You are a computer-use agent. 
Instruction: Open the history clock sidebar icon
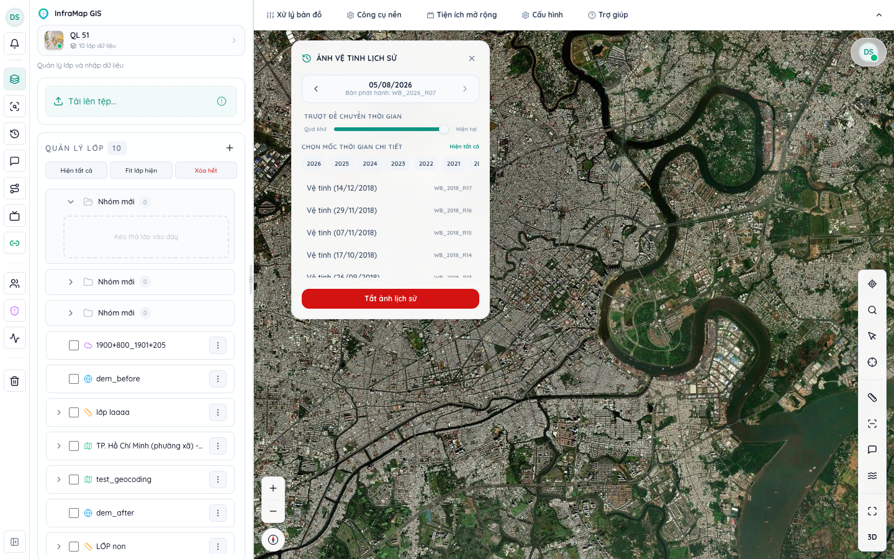coord(15,134)
